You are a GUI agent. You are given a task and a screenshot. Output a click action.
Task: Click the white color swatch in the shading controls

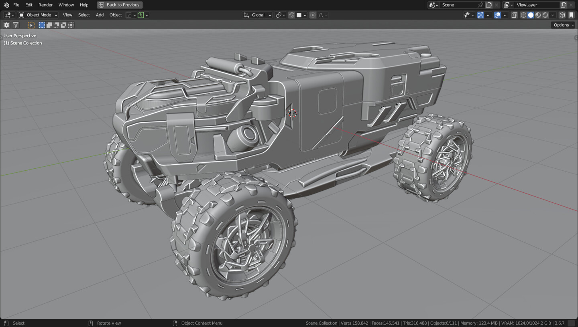pos(299,15)
